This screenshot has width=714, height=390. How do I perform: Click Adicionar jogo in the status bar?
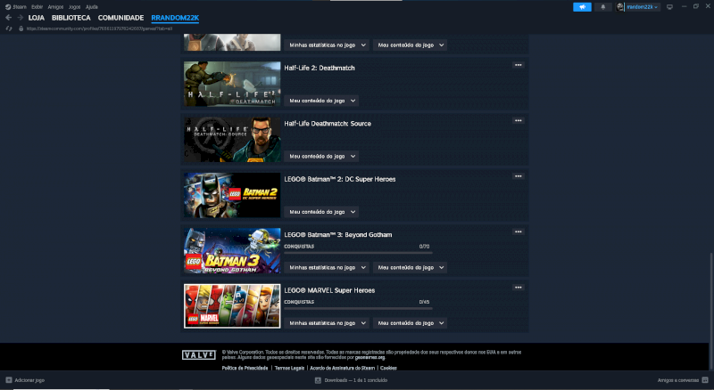tap(29, 380)
